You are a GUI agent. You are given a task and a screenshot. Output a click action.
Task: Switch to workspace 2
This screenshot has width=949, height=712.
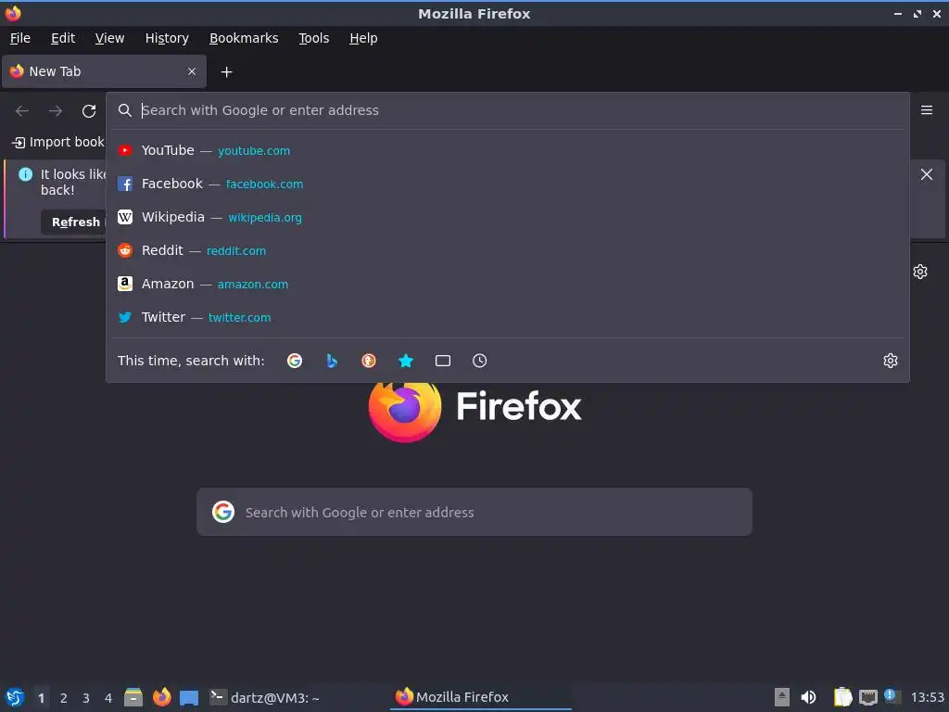[x=64, y=698]
